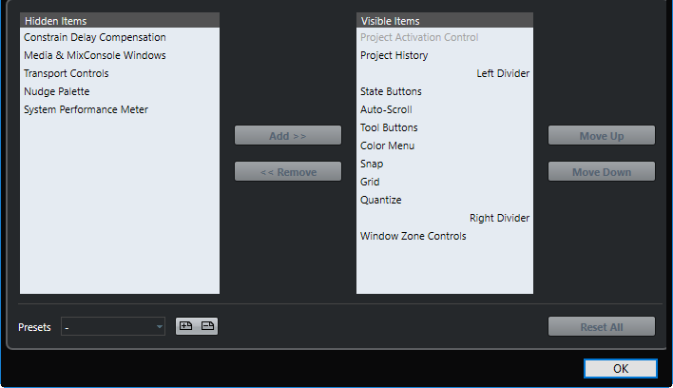This screenshot has width=673, height=388.
Task: Click the Move Up button
Action: click(602, 136)
